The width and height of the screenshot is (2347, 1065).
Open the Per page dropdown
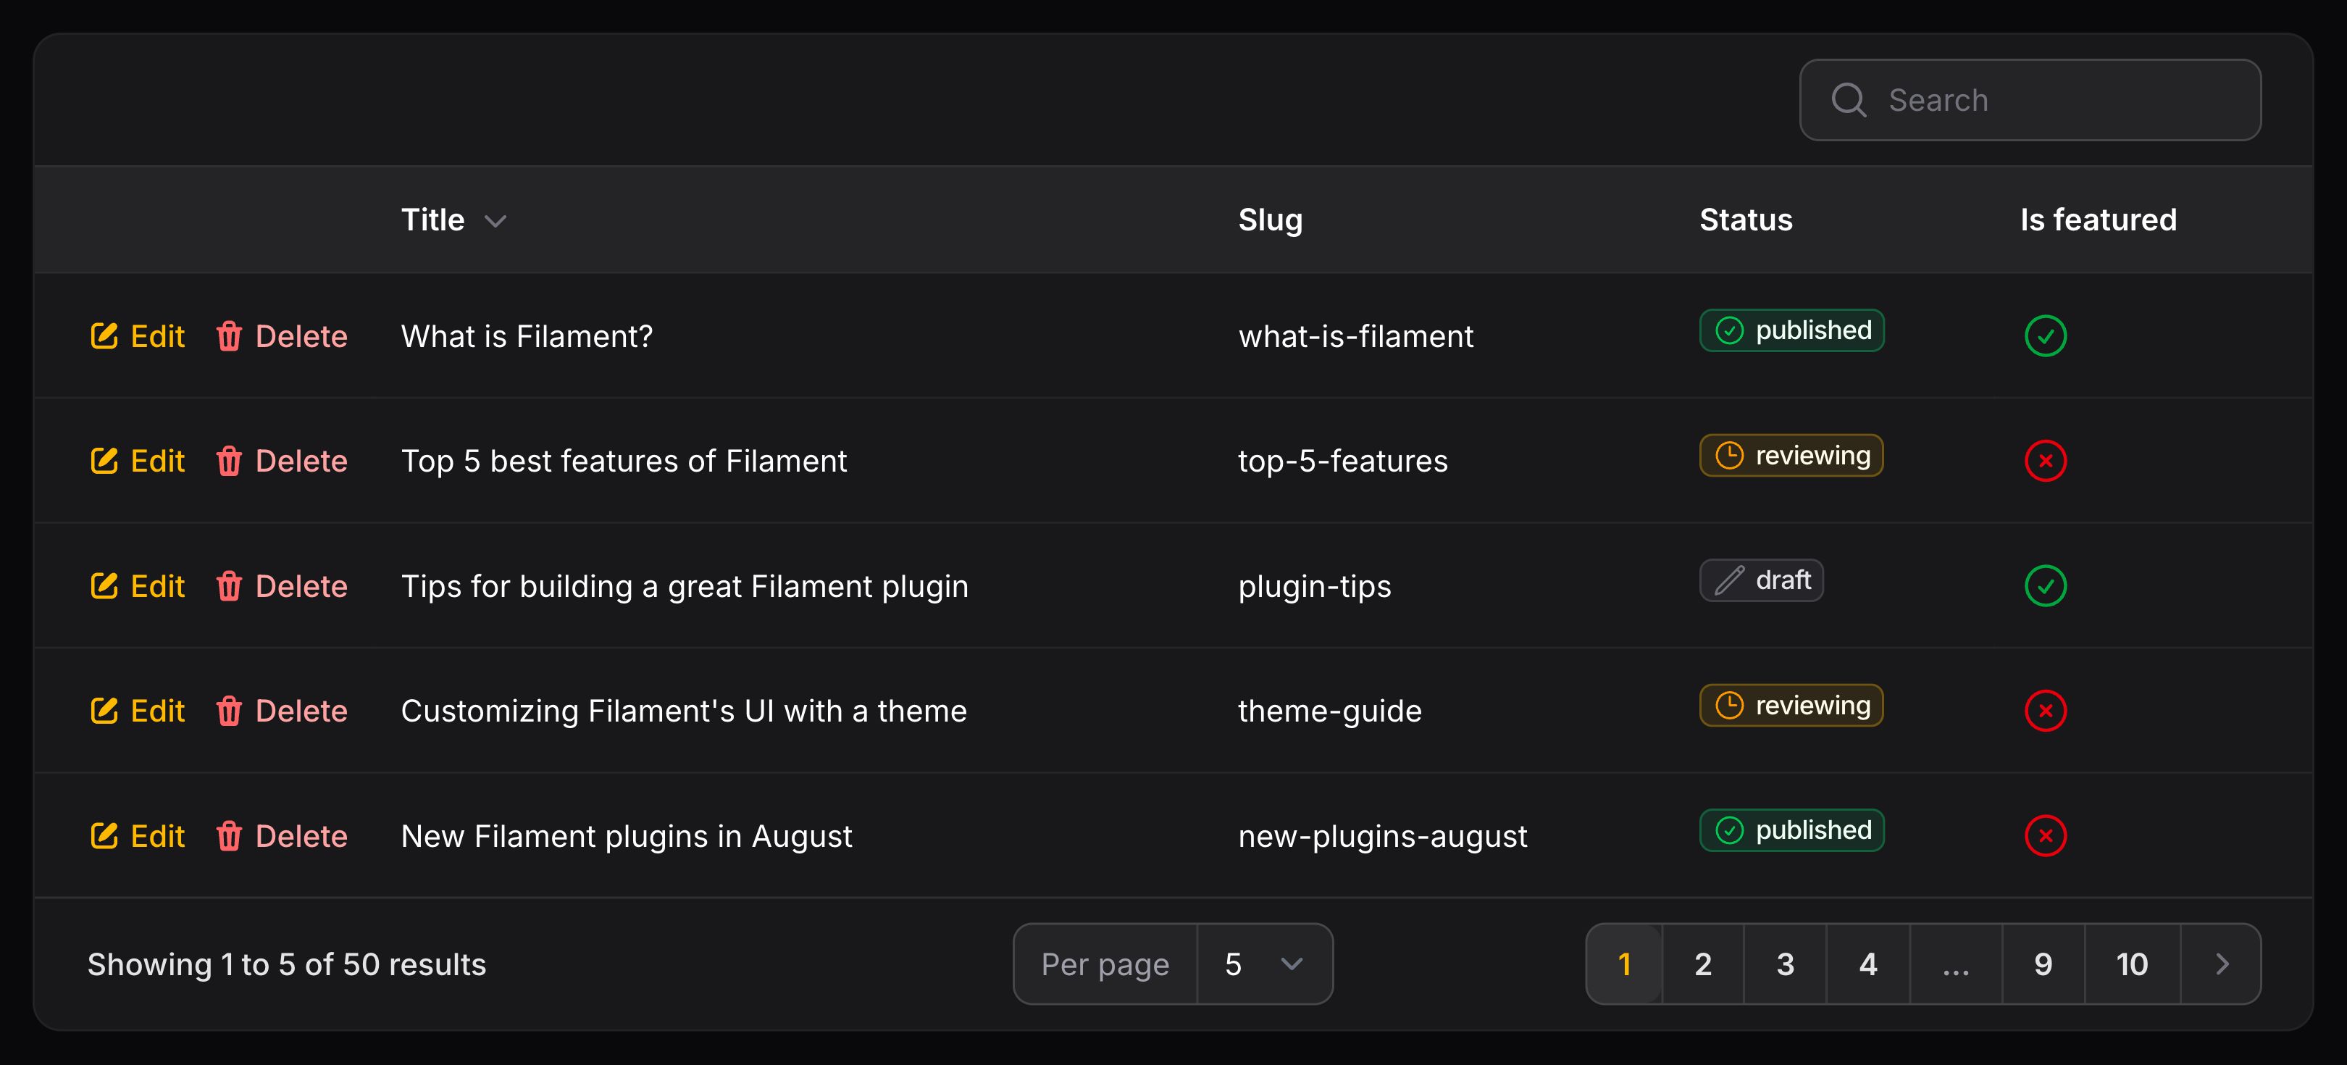pos(1263,964)
